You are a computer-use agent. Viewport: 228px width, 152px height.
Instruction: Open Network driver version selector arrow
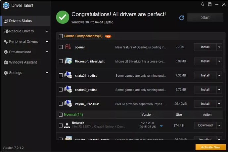click(x=161, y=126)
